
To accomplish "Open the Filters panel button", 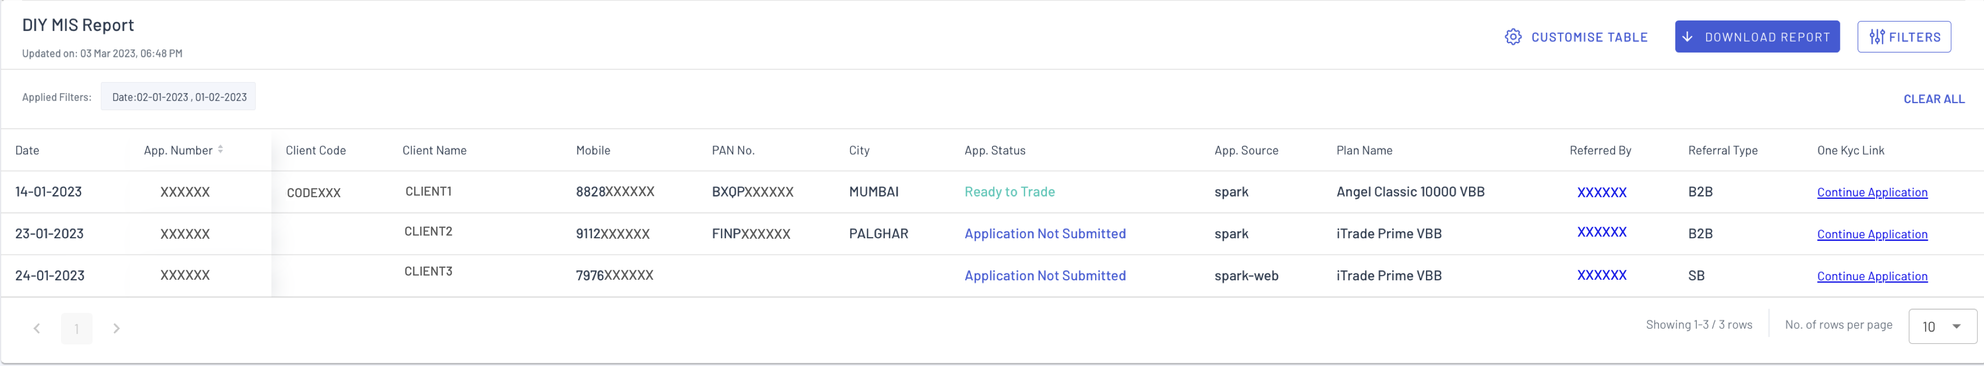I will [1904, 37].
